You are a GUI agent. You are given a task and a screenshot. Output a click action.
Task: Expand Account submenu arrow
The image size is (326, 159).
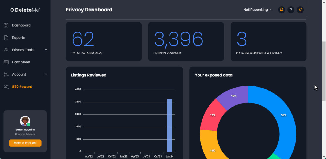coord(46,74)
